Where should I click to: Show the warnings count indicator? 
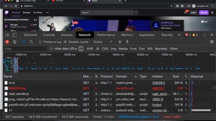195,35
